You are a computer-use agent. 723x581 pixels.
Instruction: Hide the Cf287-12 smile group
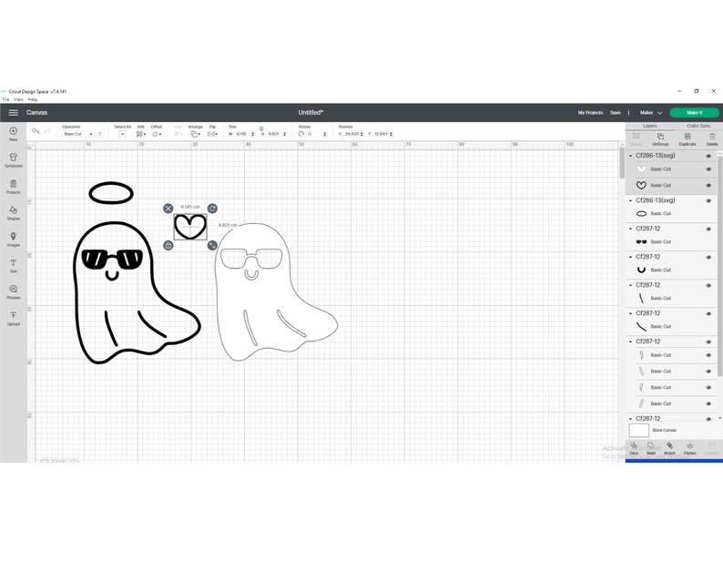[708, 258]
